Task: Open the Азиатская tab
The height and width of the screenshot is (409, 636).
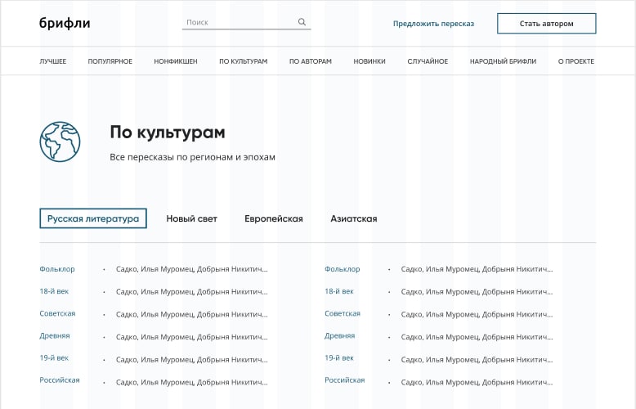Action: (354, 218)
